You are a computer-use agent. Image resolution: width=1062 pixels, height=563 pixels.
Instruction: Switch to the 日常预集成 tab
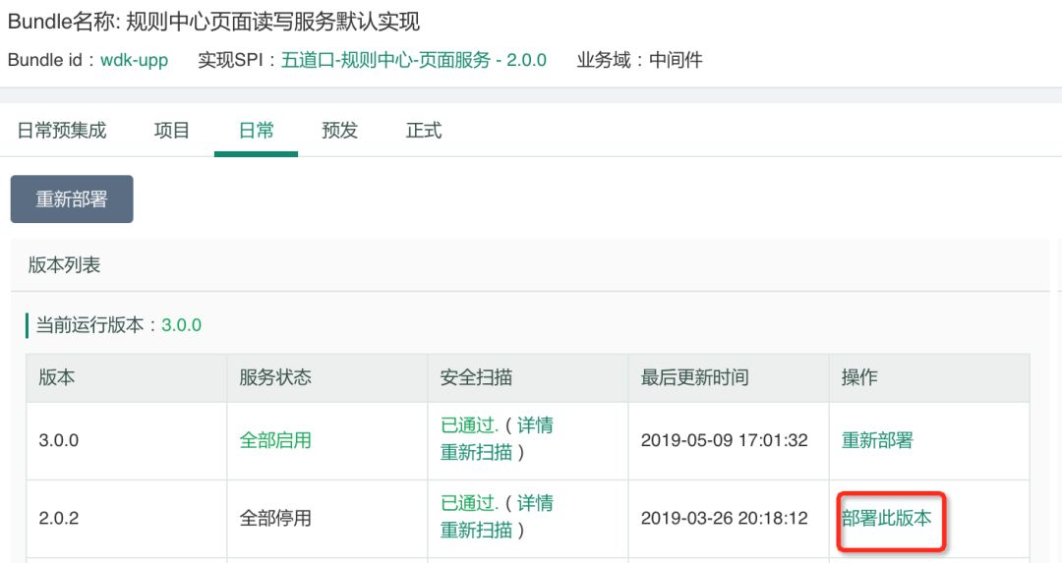pos(62,131)
